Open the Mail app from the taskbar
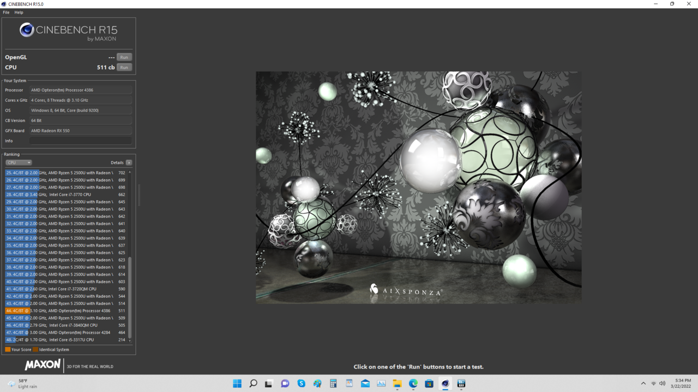The width and height of the screenshot is (698, 392). tap(365, 383)
